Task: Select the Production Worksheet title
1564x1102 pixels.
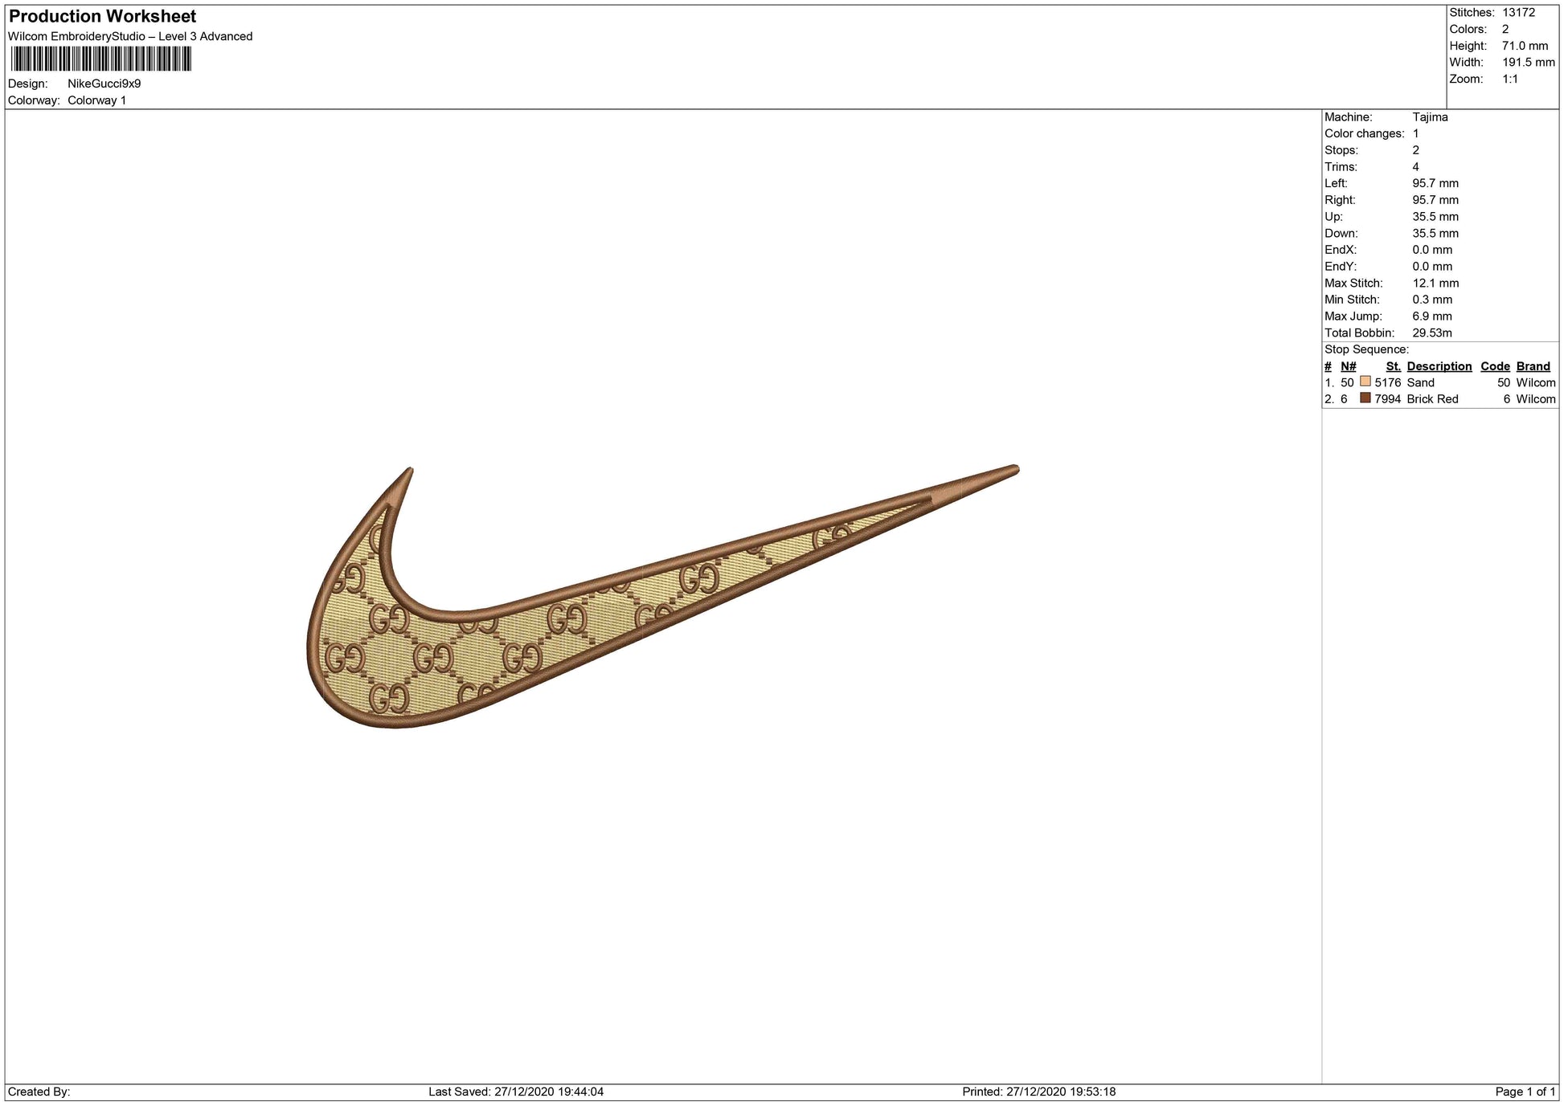Action: click(x=102, y=16)
